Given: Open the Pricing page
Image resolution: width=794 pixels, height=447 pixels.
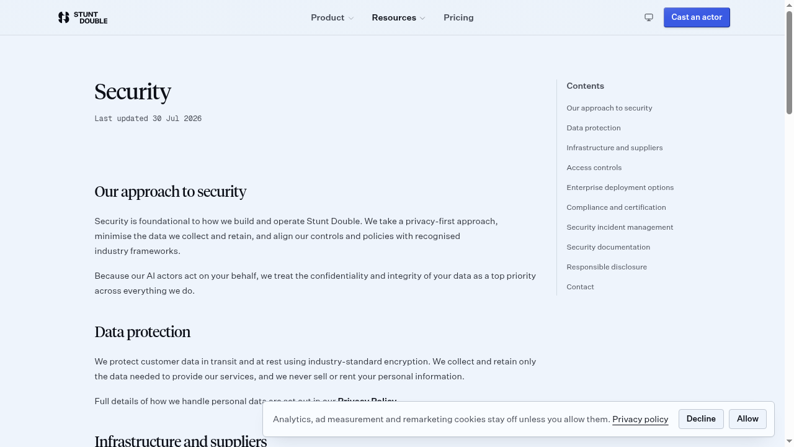Looking at the screenshot, I should [458, 17].
